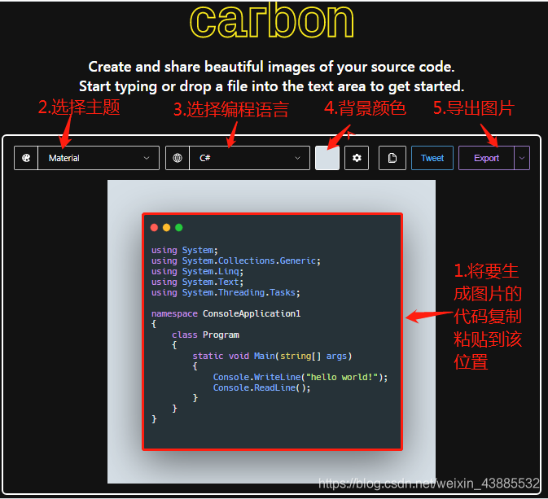Viewport: 548px width, 499px height.
Task: Click the 'Start typing or drop a file' text
Action: 271,86
